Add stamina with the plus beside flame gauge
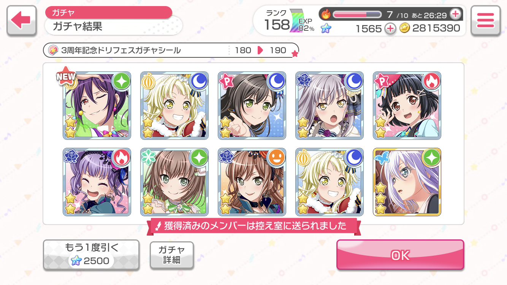507x285 pixels. (455, 14)
